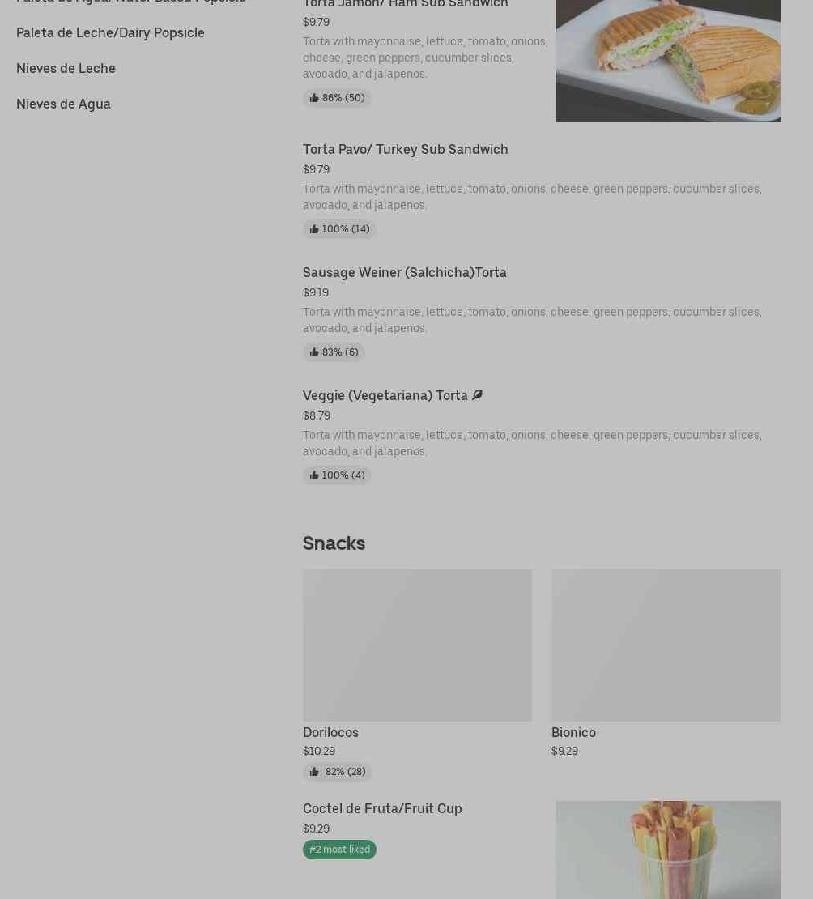The width and height of the screenshot is (813, 899).
Task: Open the Coctel de Fruta/Fruit Cup item
Action: (382, 809)
